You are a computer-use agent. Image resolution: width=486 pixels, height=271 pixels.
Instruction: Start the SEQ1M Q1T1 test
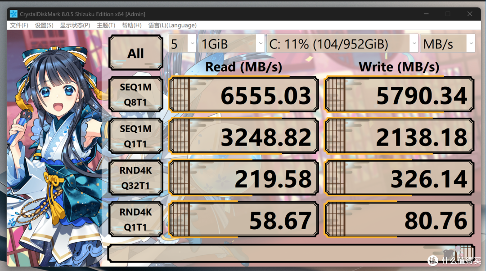click(x=136, y=136)
